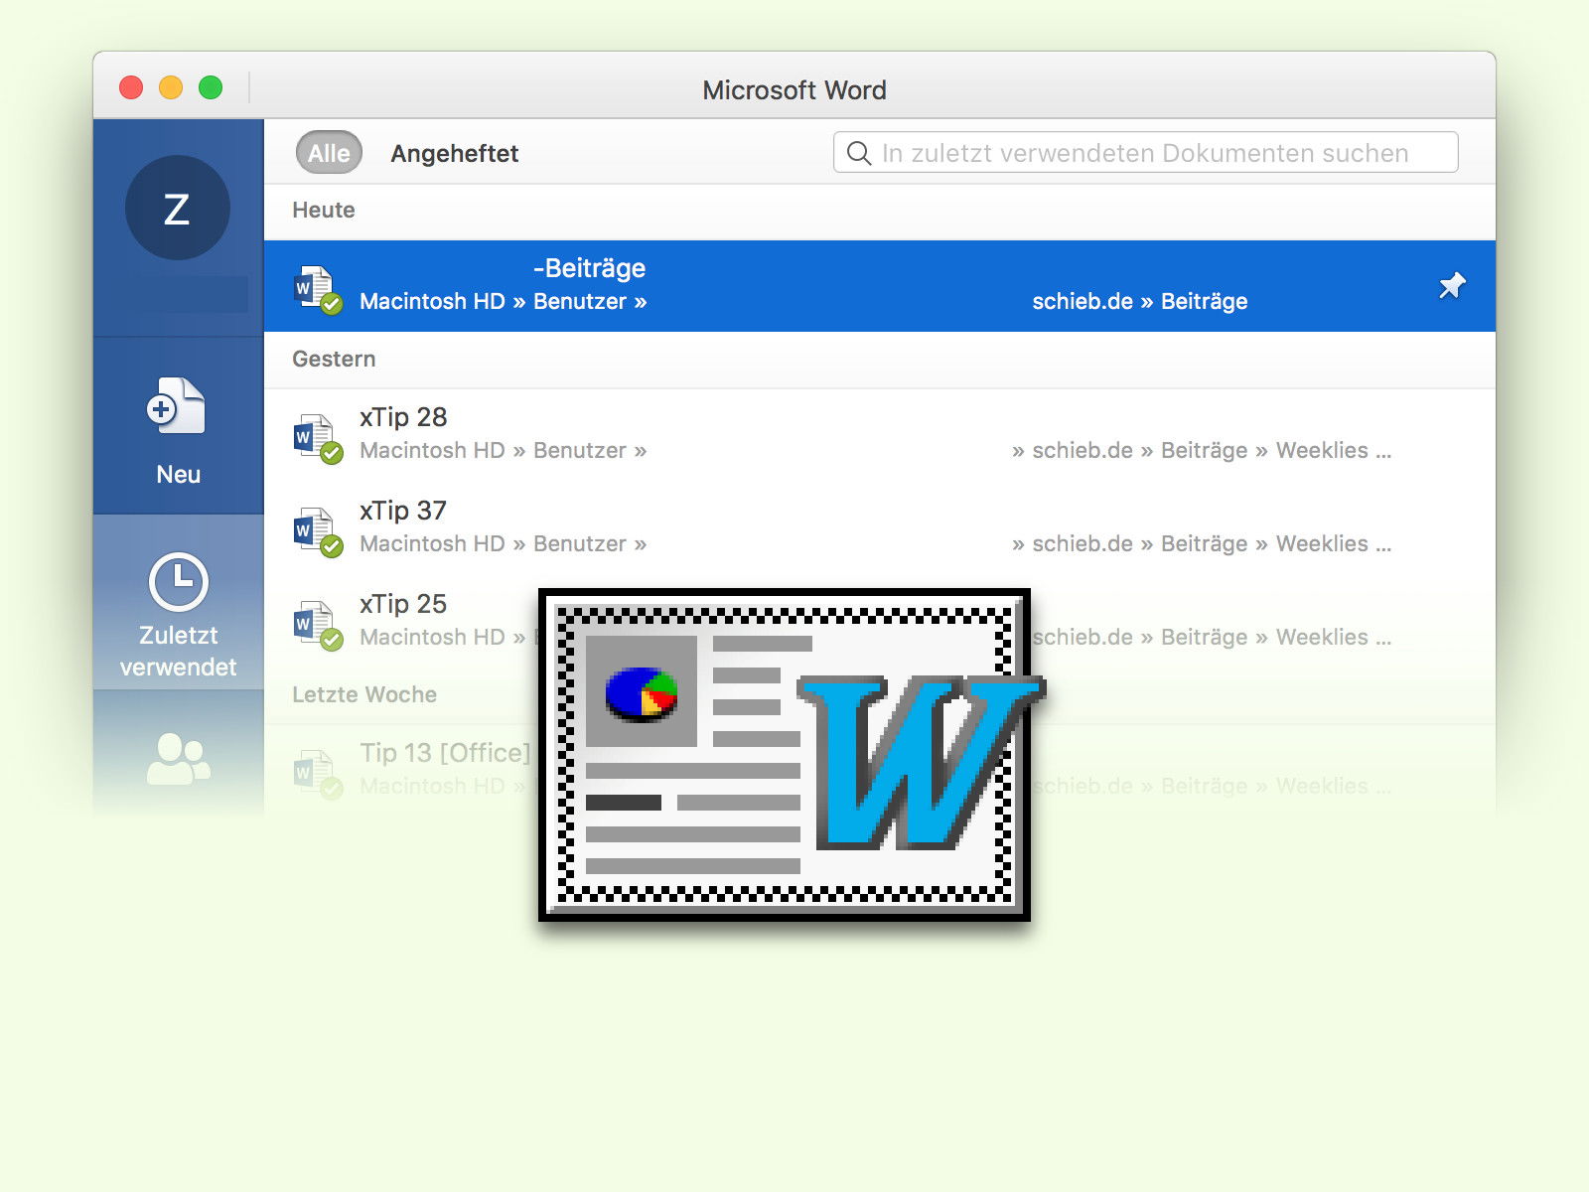Click the Word file icon for Tip 13 [Office]
This screenshot has width=1589, height=1192.
(x=318, y=774)
